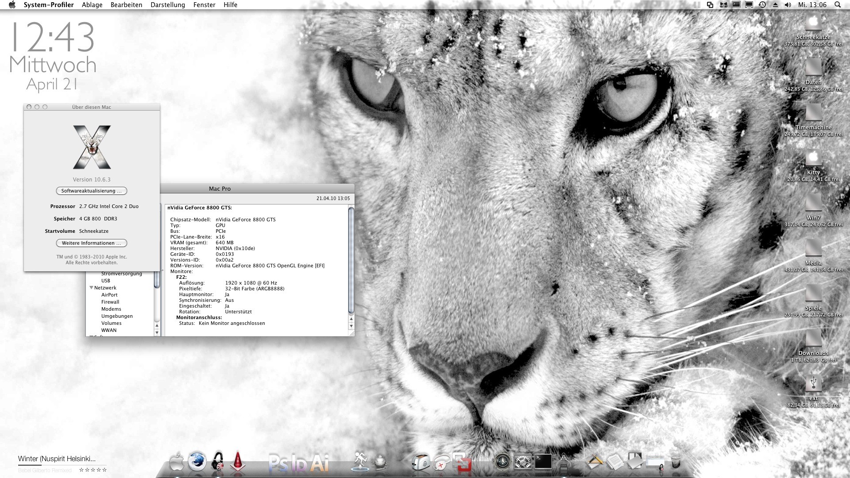Open Terminal from the dock
Image resolution: width=850 pixels, height=478 pixels.
(543, 462)
